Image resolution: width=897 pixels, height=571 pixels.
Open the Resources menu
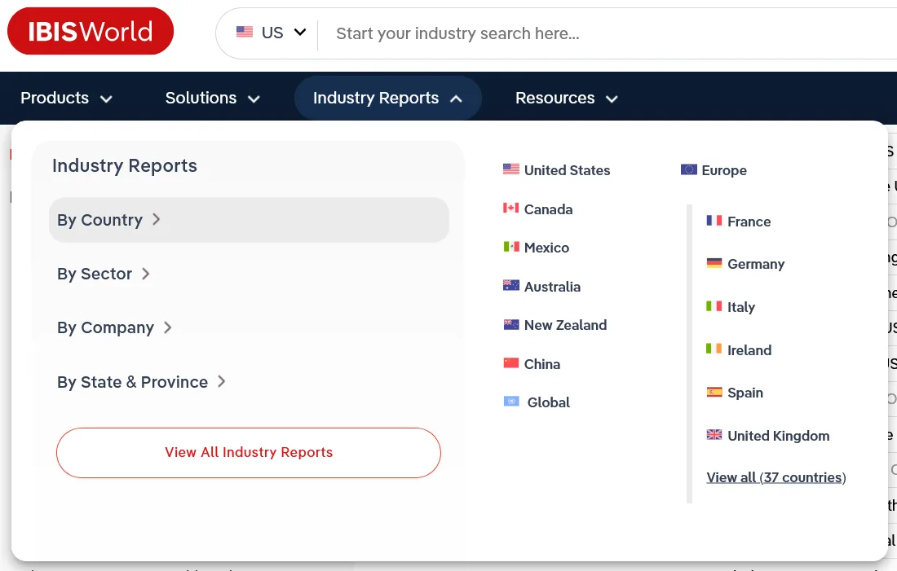[567, 98]
